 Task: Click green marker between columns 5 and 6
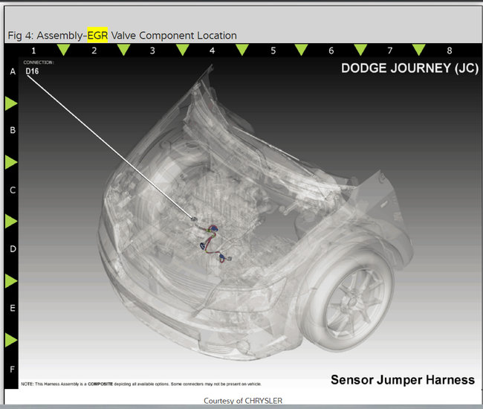(301, 49)
